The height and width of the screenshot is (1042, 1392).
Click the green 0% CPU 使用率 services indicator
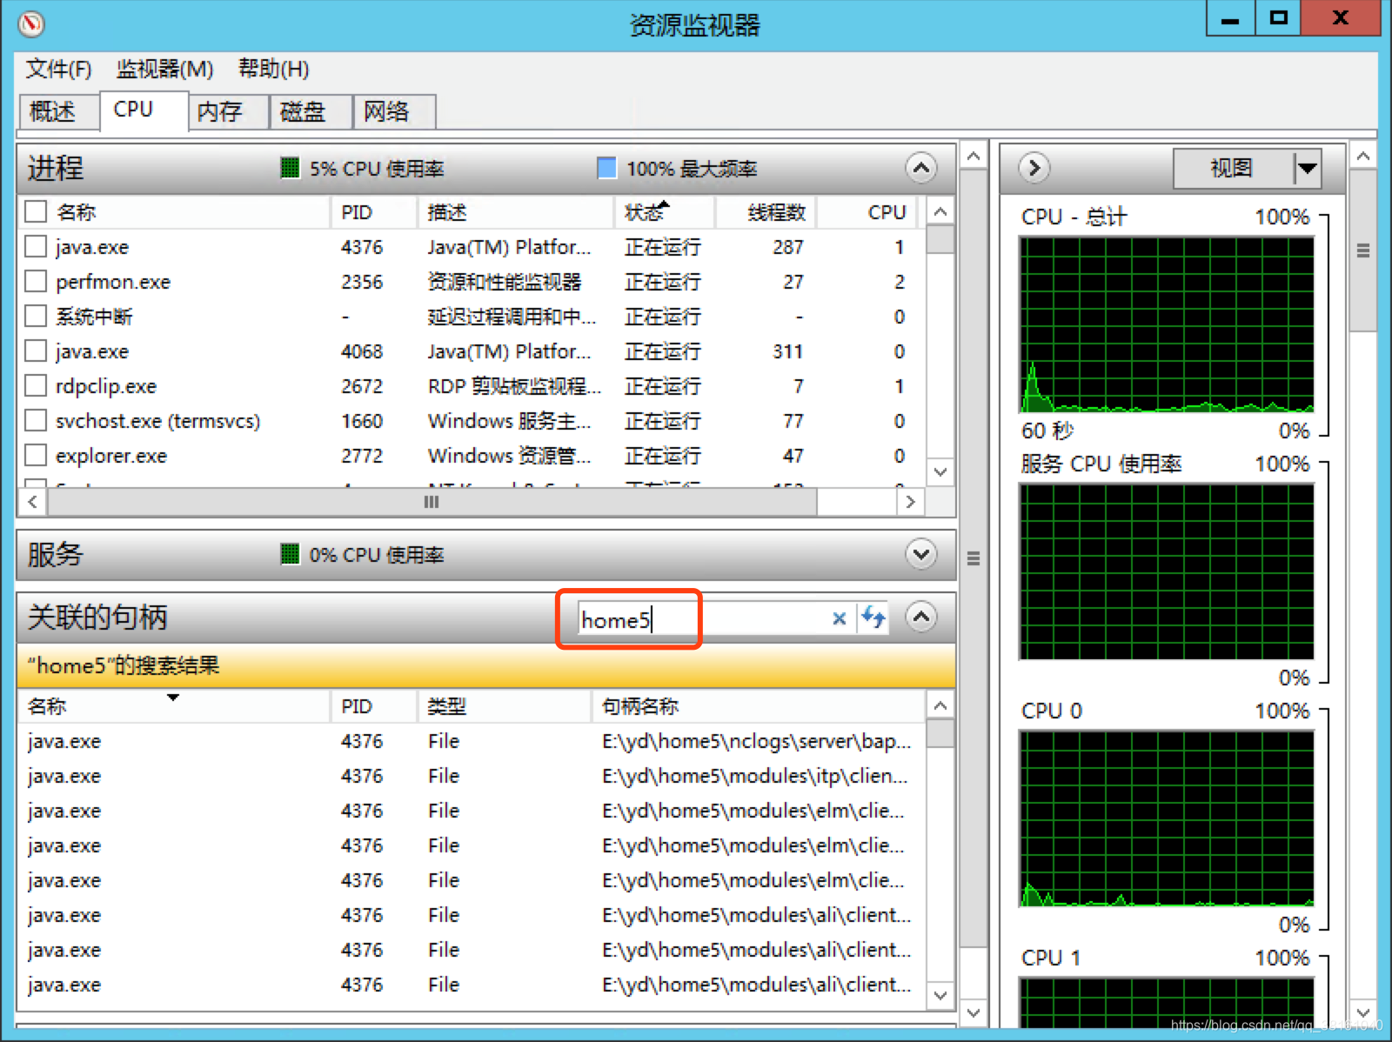[x=290, y=554]
